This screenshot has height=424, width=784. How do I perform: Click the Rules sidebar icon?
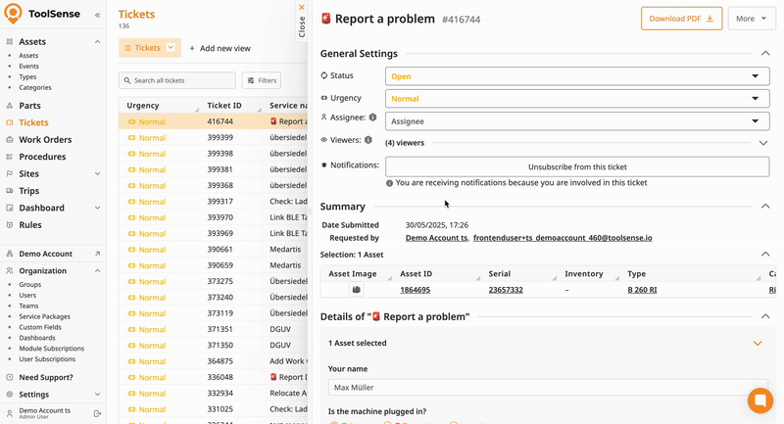10,225
